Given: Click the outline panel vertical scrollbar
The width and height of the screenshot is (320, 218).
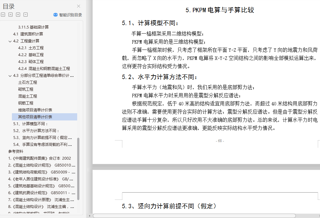Looking at the screenshot, I should coord(78,169).
